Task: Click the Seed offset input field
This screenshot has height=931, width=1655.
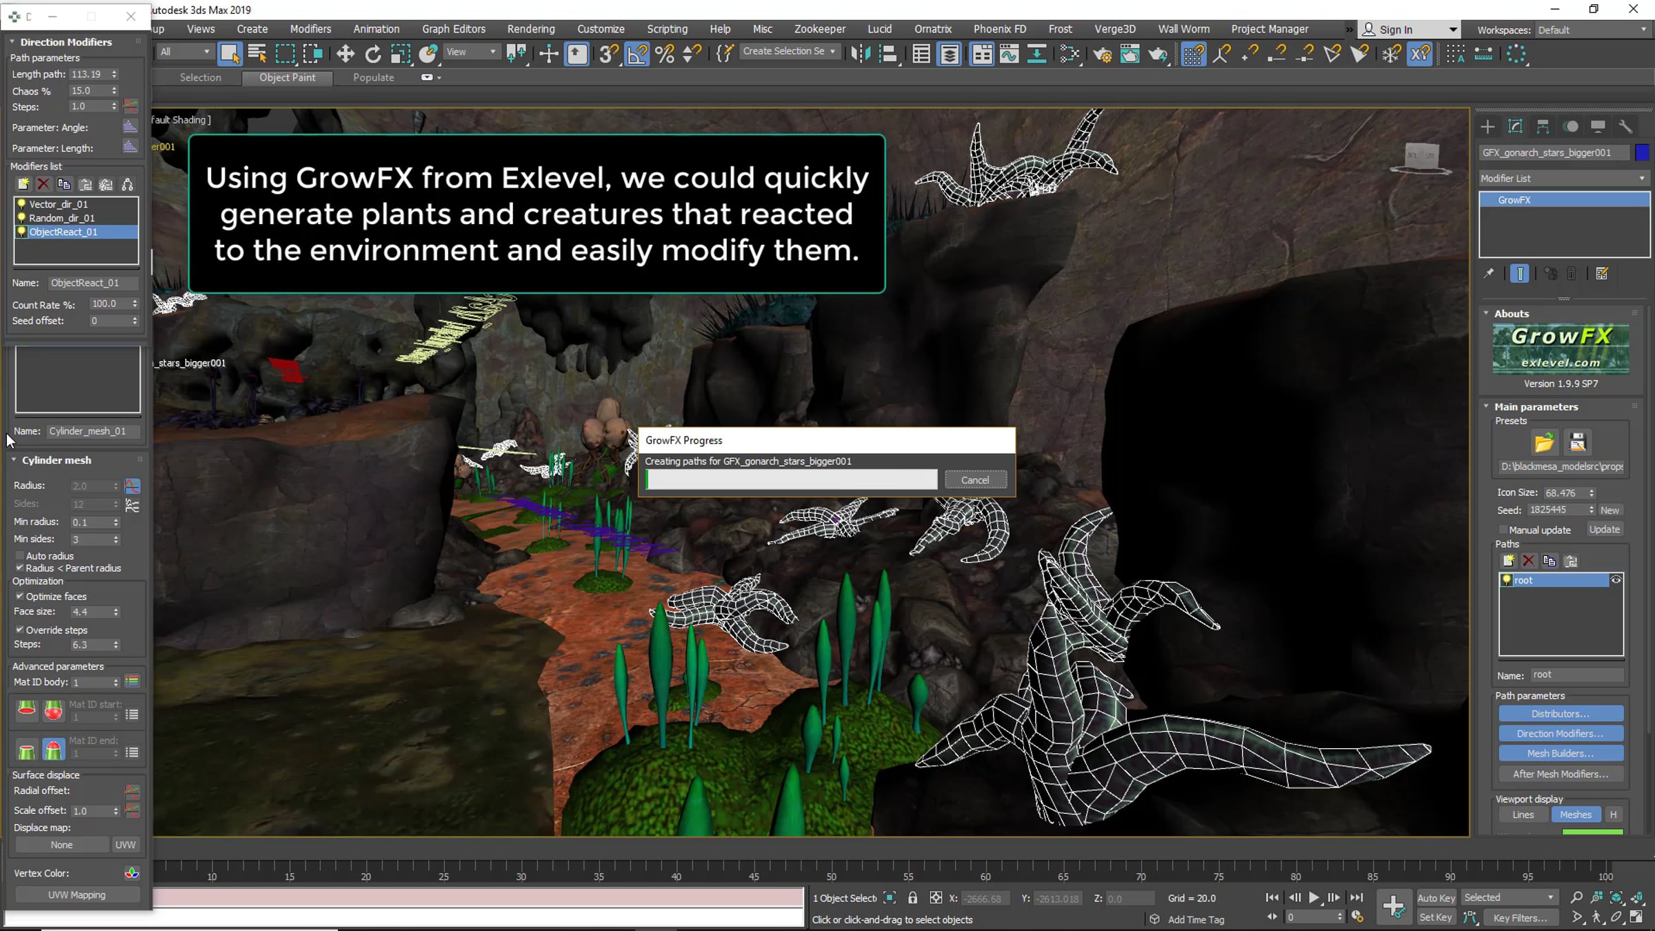Action: [x=110, y=321]
